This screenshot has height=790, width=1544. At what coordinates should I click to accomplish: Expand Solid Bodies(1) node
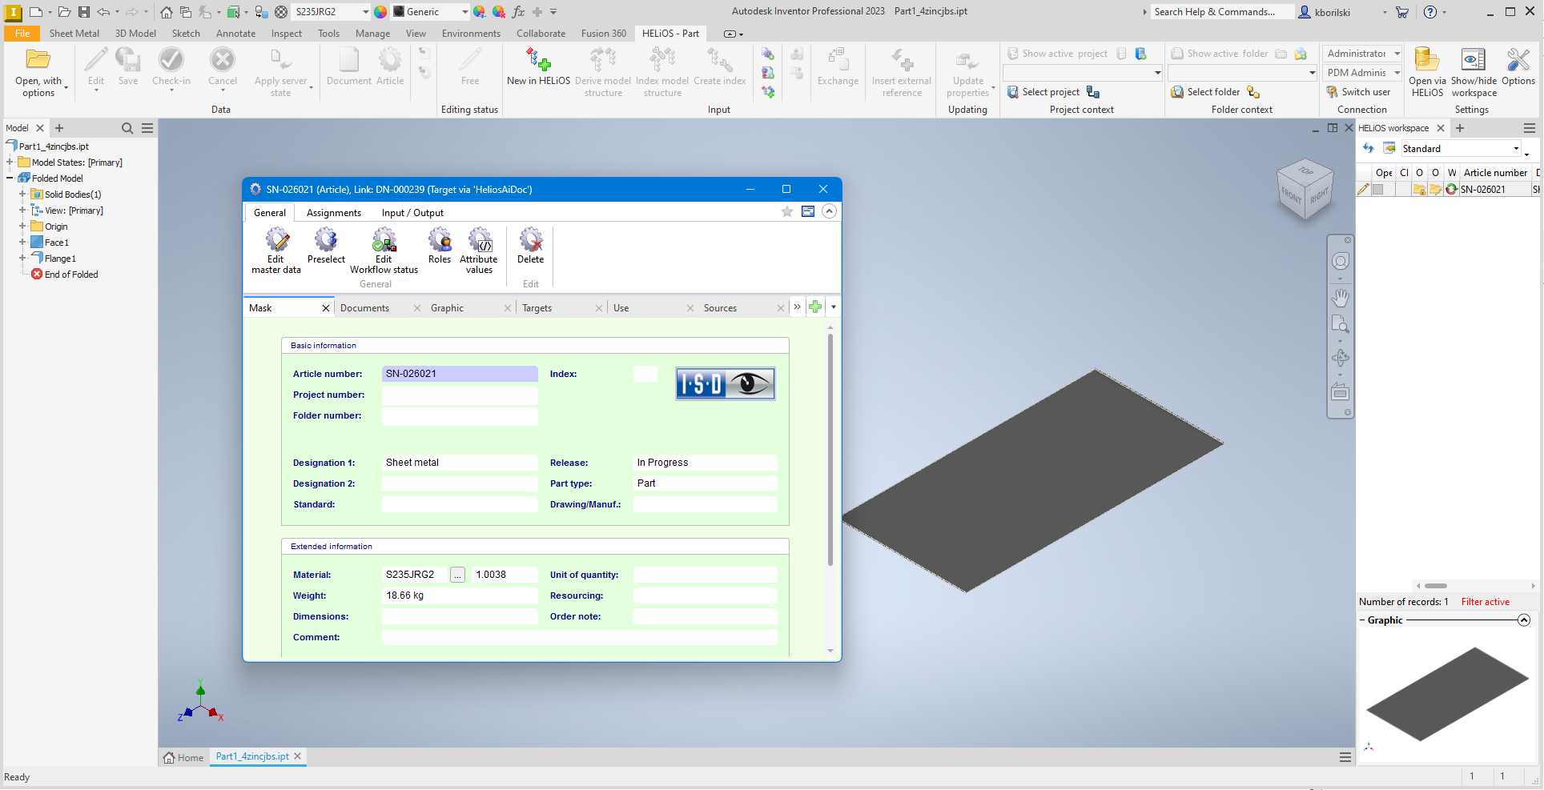[22, 194]
